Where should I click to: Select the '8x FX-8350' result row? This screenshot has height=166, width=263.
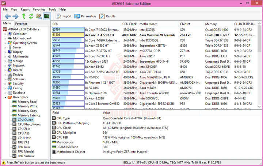click(x=154, y=77)
